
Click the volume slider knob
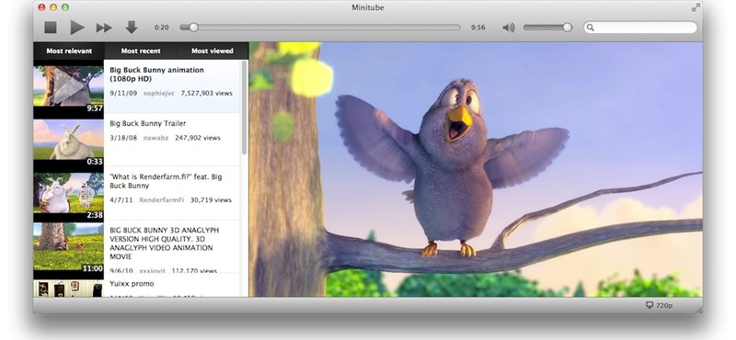click(x=567, y=28)
